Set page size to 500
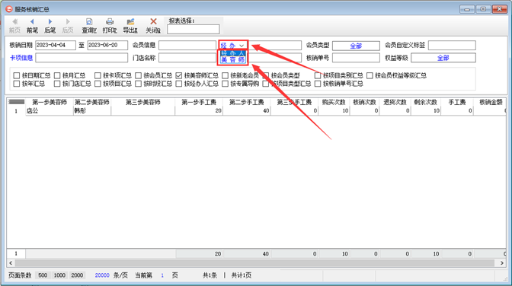Screen dimensions: 512x286 43,275
